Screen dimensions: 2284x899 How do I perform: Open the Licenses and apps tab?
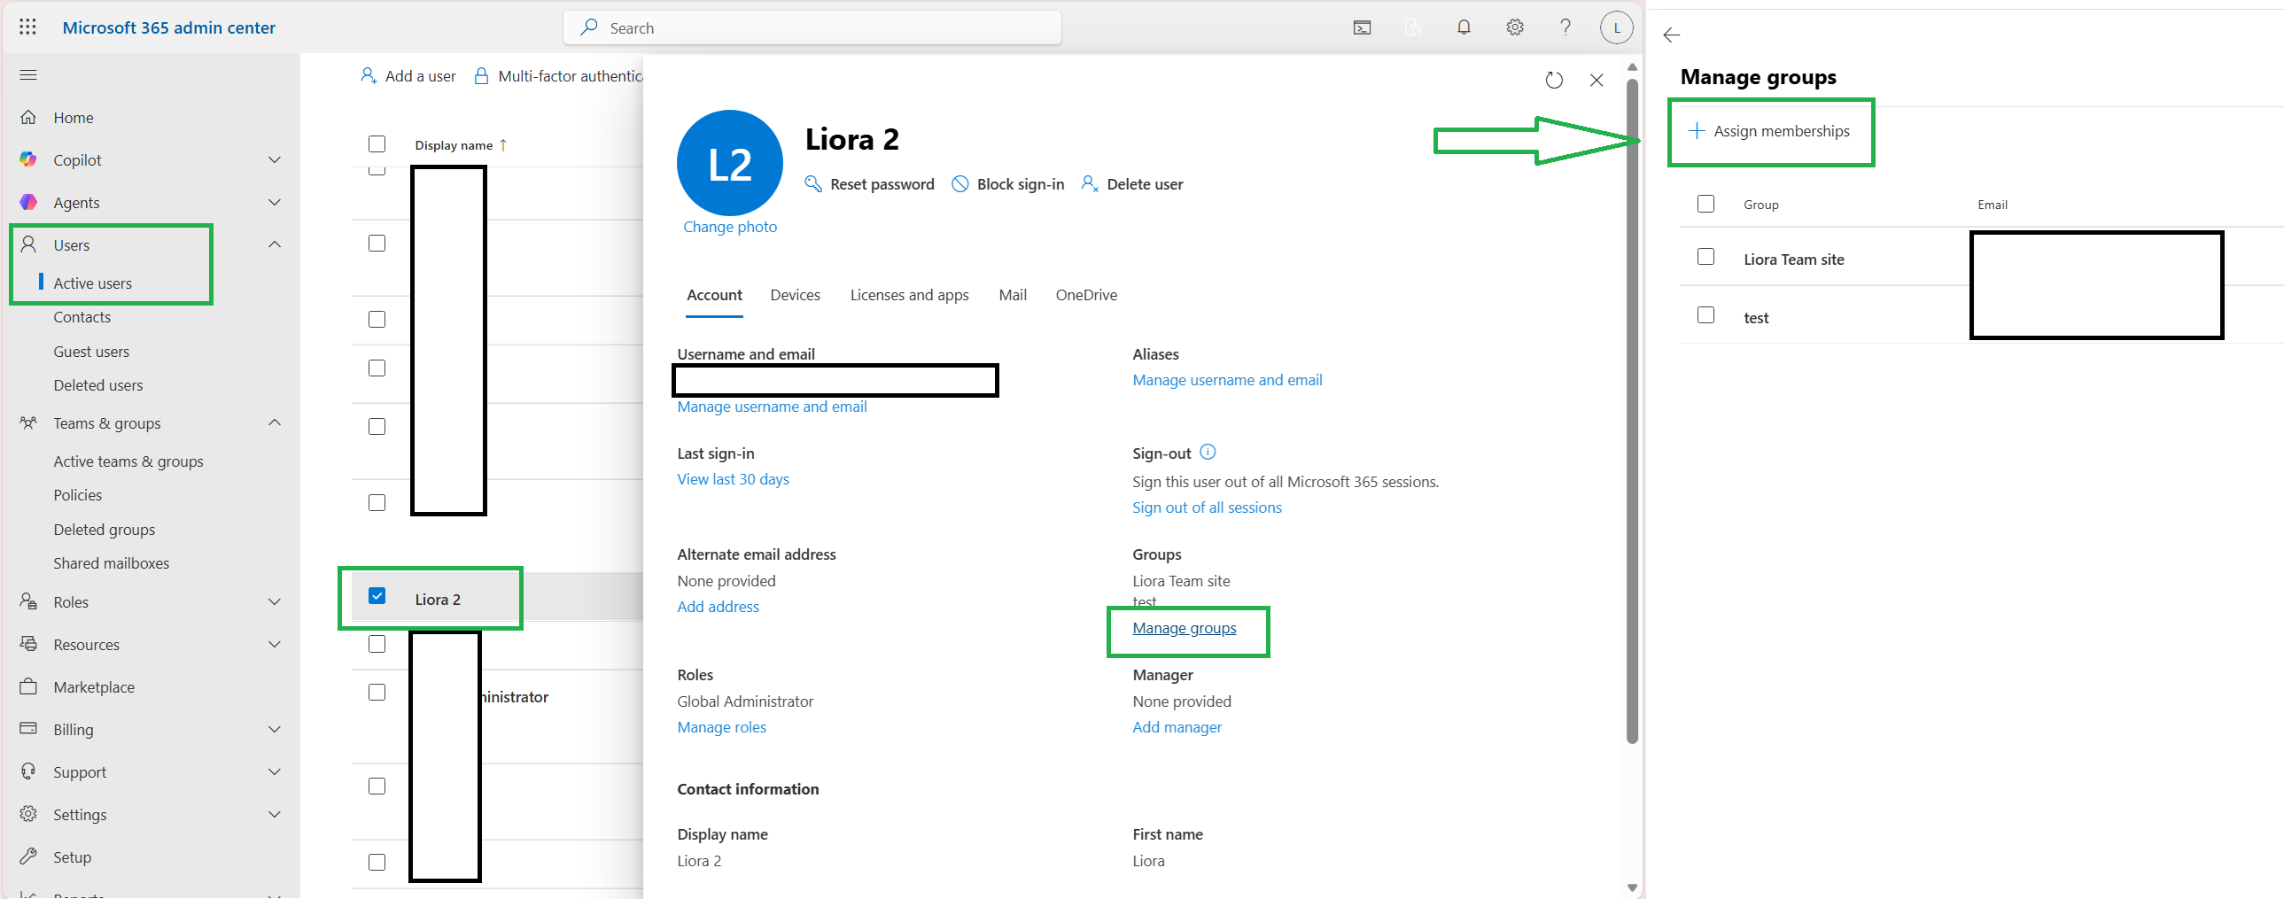909,295
